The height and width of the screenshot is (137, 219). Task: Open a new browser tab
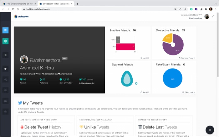click(77, 4)
